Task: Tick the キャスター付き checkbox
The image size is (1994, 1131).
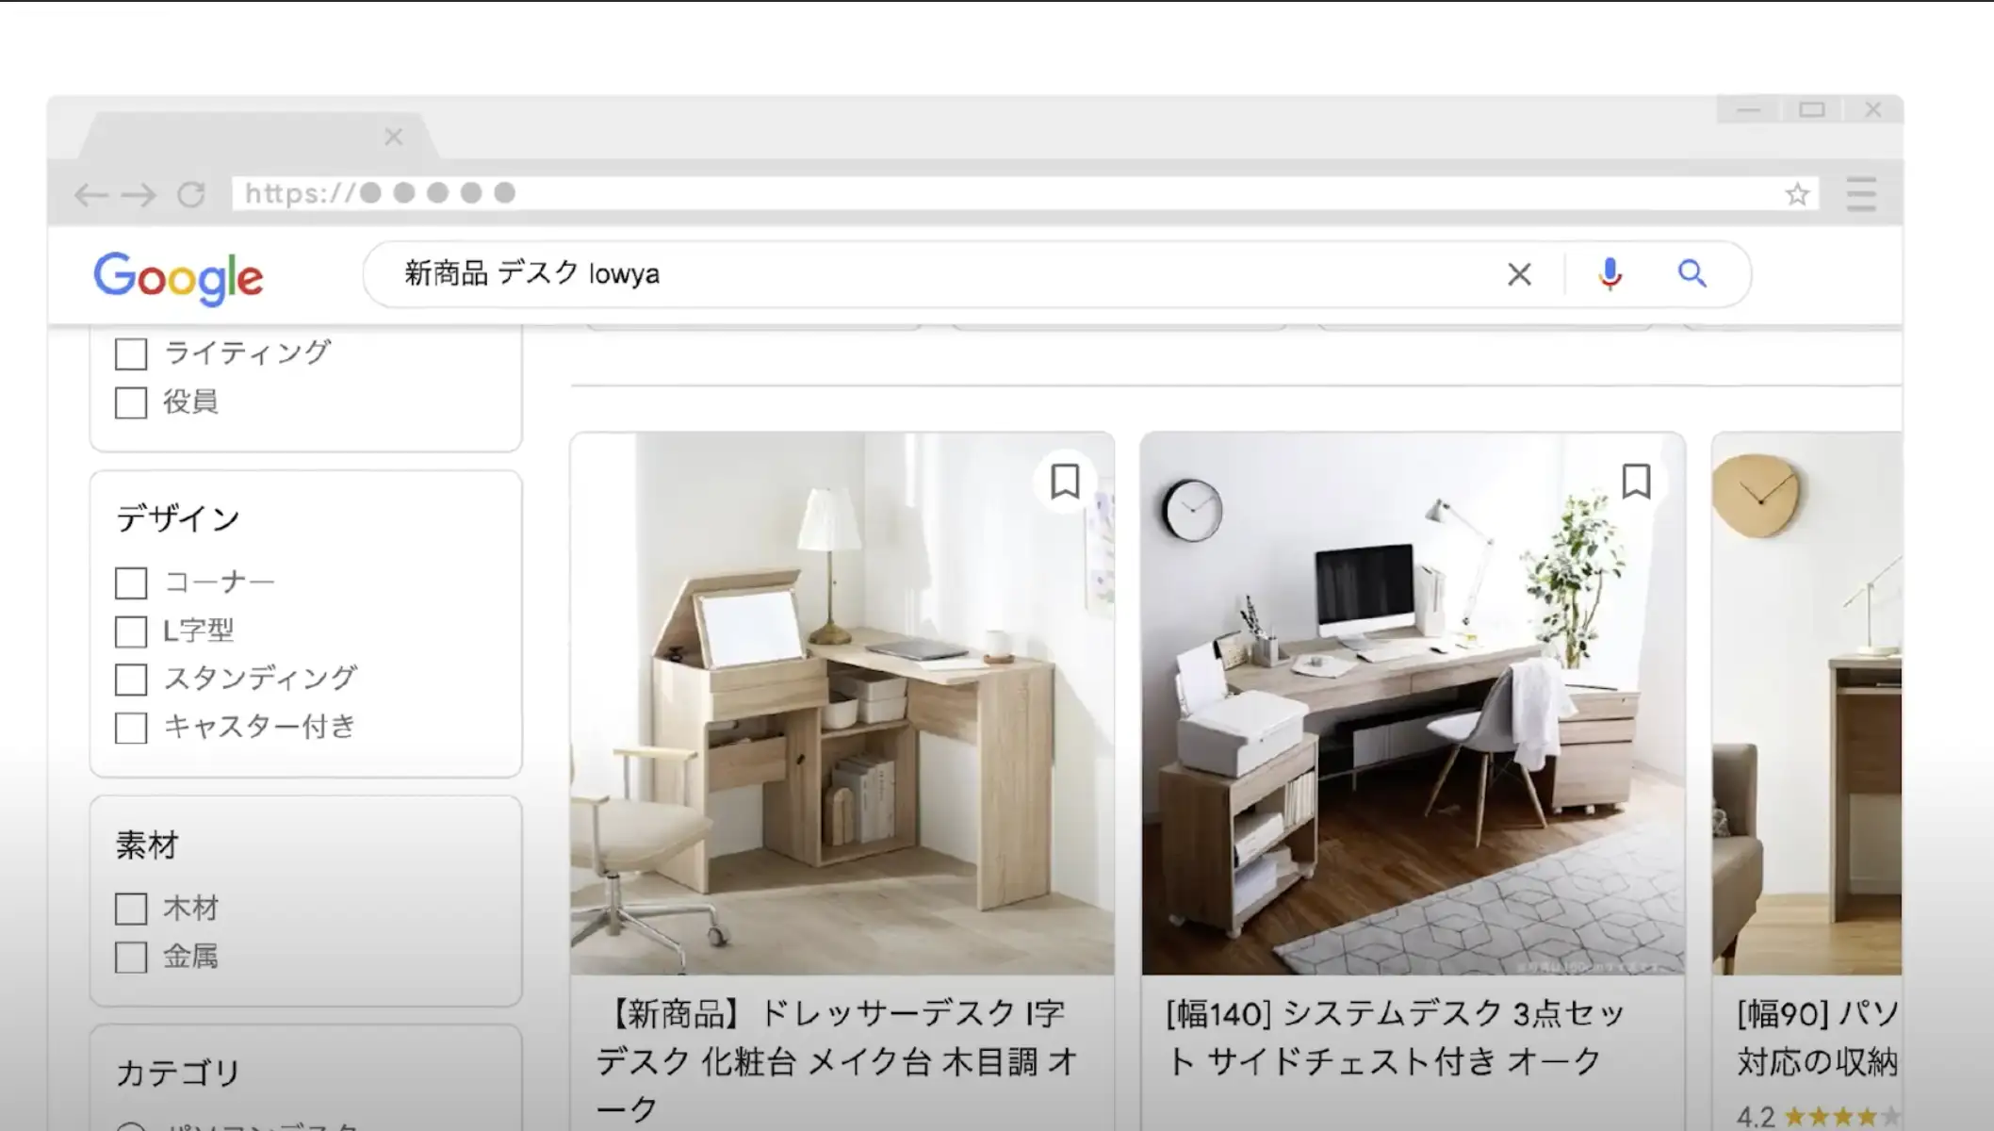Action: tap(131, 728)
